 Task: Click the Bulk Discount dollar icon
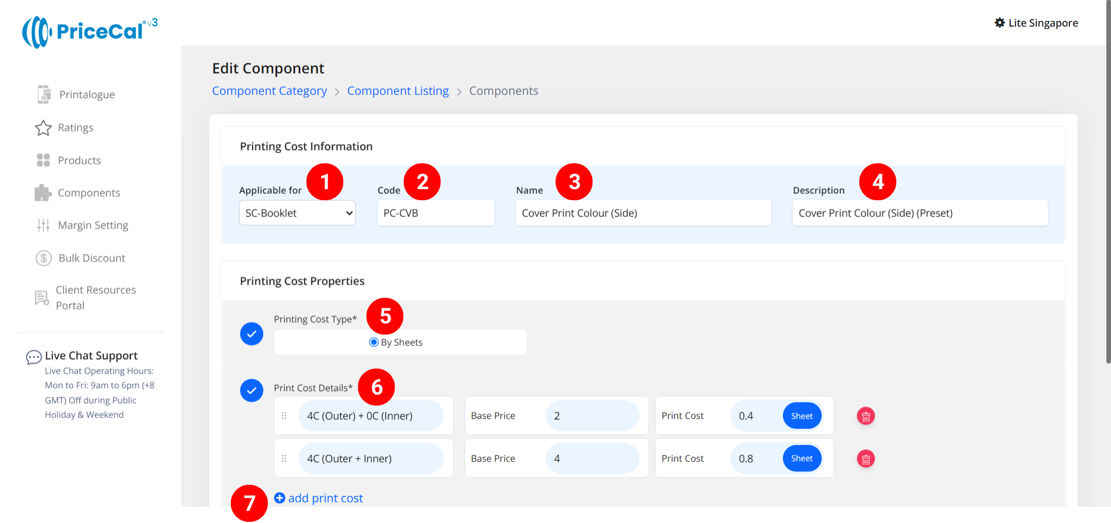(43, 258)
